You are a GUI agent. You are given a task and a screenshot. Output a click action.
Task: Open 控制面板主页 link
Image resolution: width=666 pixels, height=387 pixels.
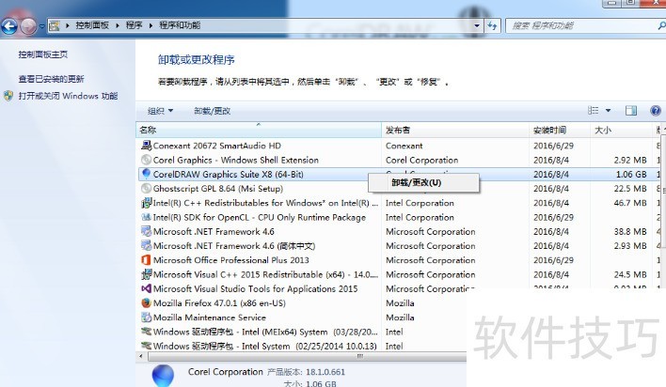[x=43, y=54]
